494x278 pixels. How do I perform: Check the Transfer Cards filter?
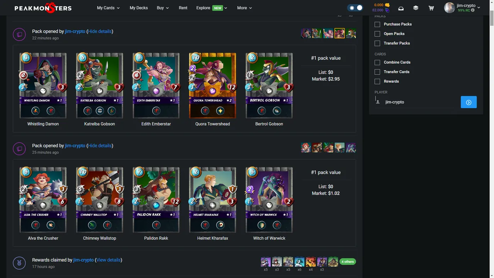coord(377,72)
